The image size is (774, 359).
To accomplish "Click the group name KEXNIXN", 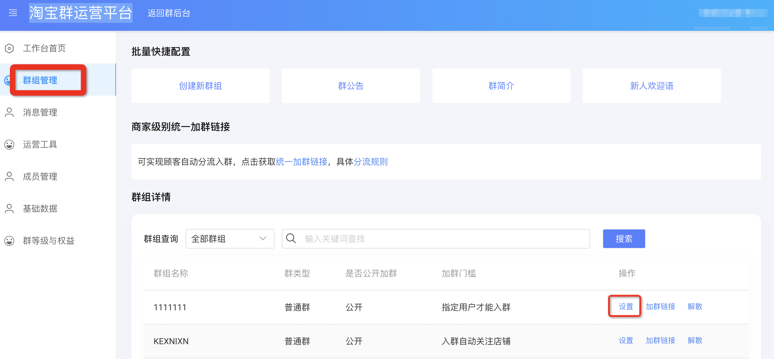I will click(171, 341).
